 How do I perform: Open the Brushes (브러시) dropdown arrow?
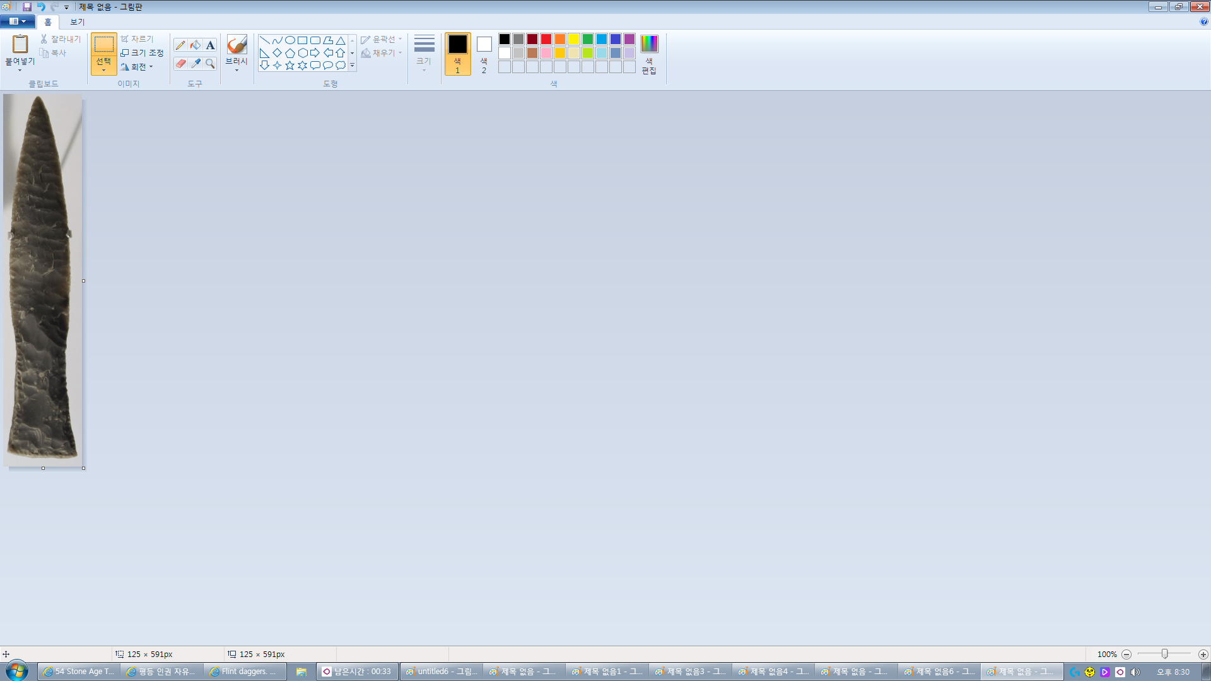237,70
